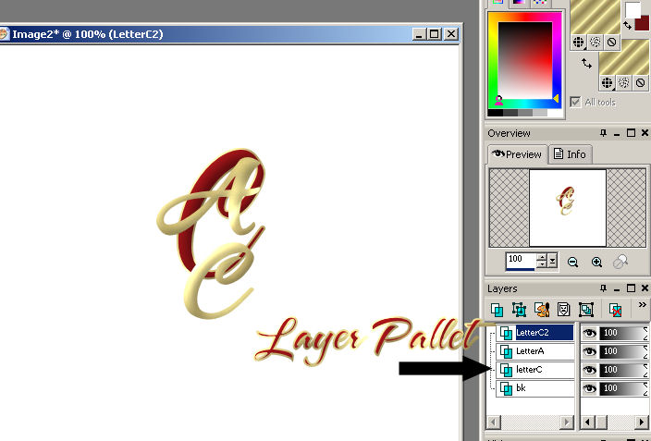
Task: Click the New Vector Layer icon
Action: pos(519,310)
